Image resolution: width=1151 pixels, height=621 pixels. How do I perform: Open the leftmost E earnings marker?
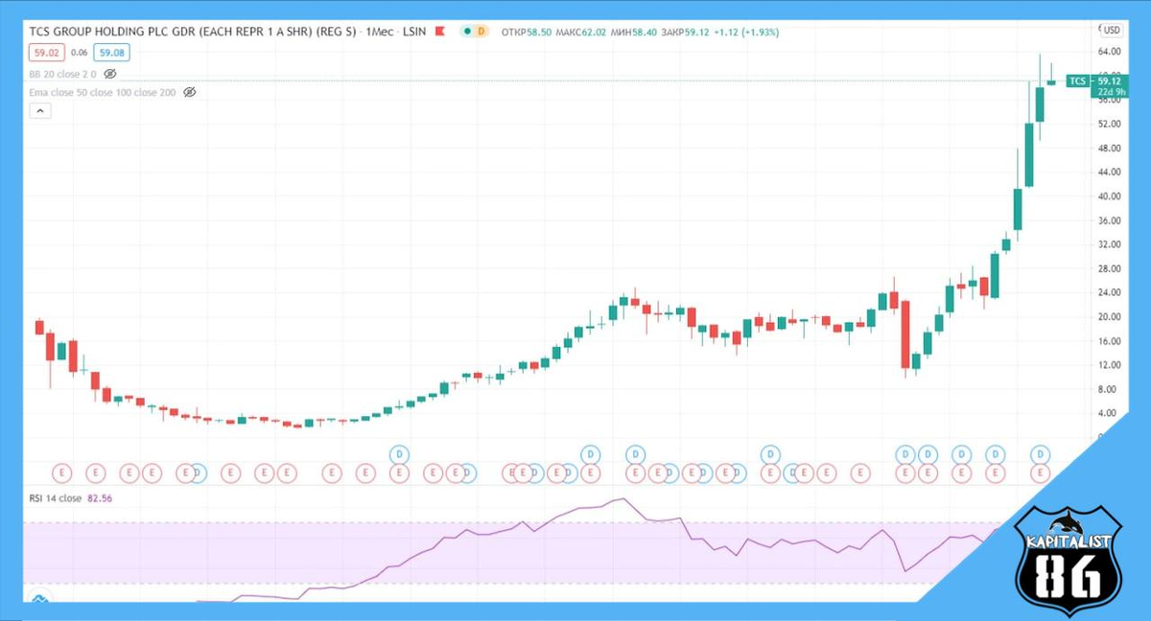point(62,472)
